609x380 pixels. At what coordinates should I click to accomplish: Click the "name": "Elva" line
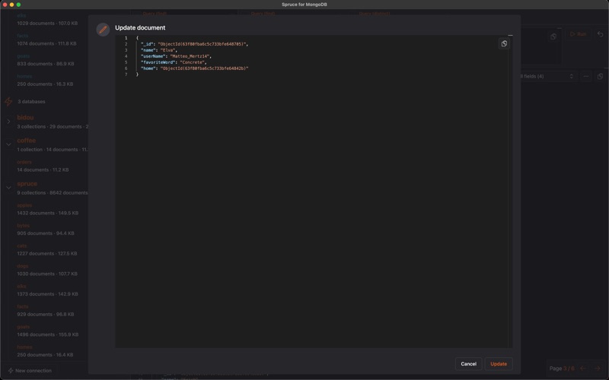coord(159,50)
